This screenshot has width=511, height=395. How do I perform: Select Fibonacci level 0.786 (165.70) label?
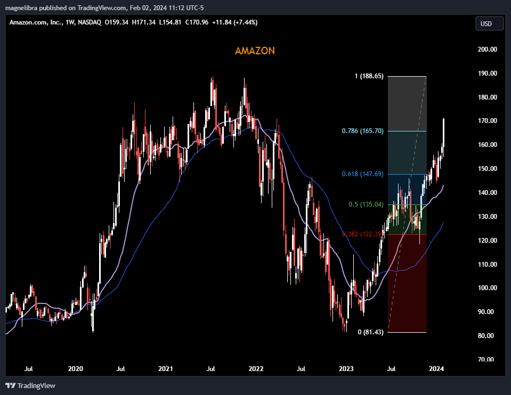[363, 131]
